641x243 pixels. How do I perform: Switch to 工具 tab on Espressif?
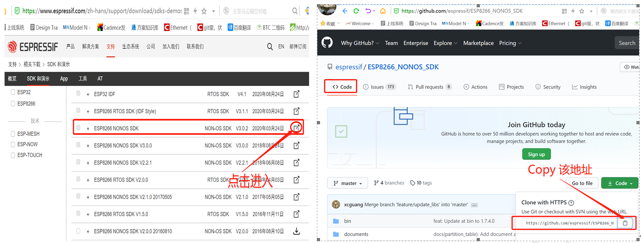[x=83, y=79]
